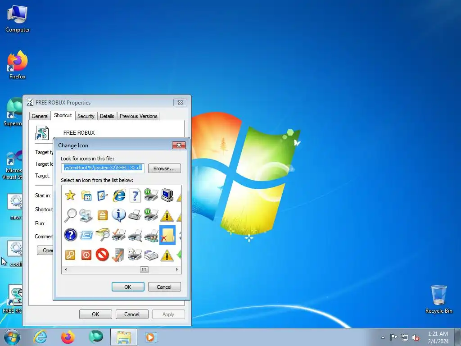Choose the gold key icon
Image resolution: width=461 pixels, height=346 pixels.
point(70,255)
